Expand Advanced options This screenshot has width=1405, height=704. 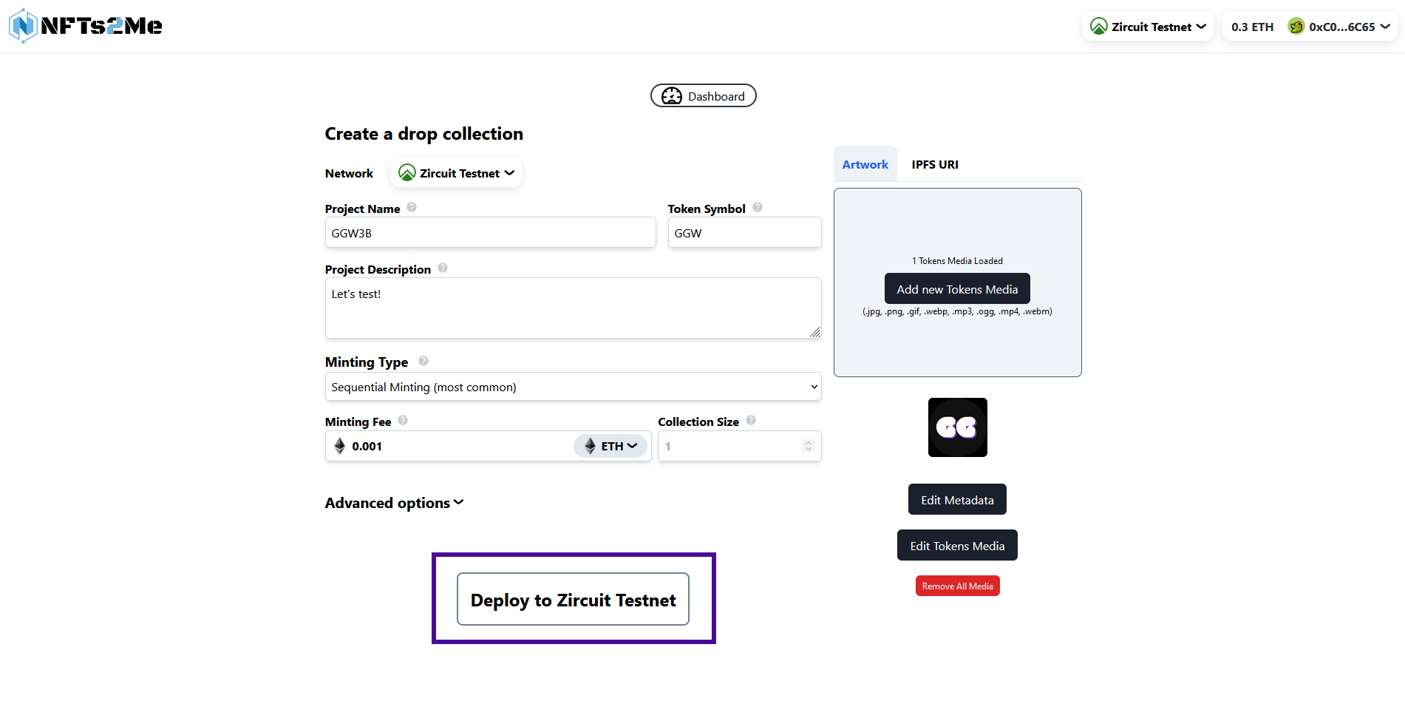(394, 503)
